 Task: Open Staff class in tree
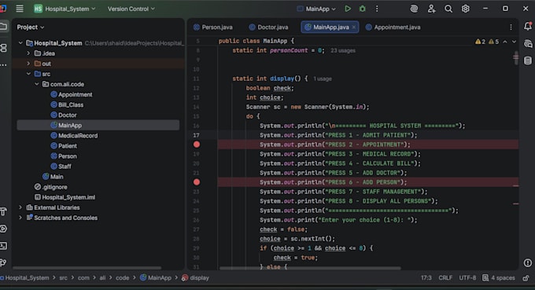[61, 167]
